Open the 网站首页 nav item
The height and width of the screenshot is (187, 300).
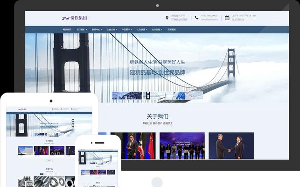pyautogui.click(x=67, y=29)
